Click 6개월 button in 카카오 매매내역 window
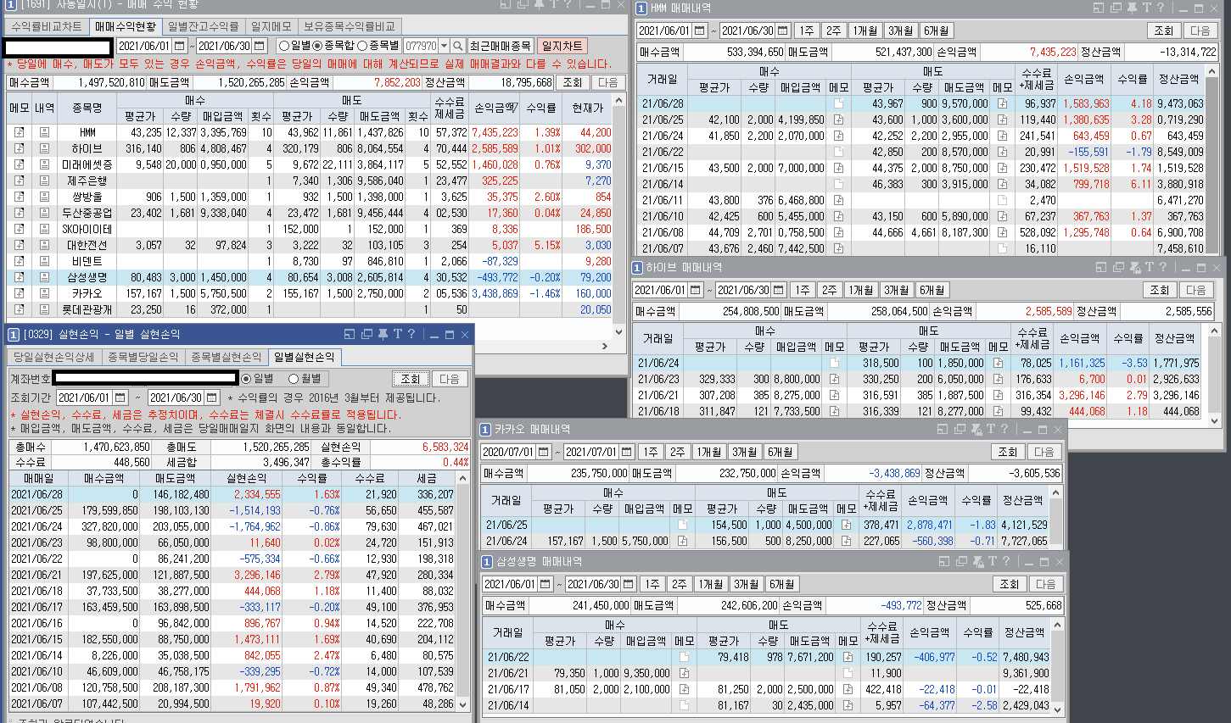The image size is (1231, 723). click(780, 452)
